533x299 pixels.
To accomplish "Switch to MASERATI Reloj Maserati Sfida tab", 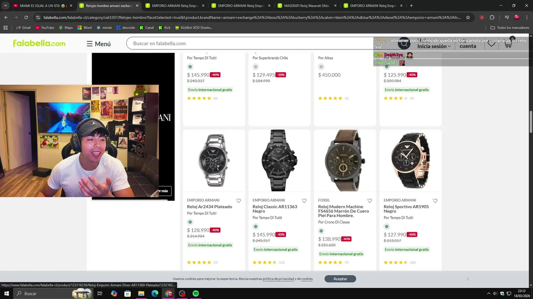I will (x=306, y=6).
